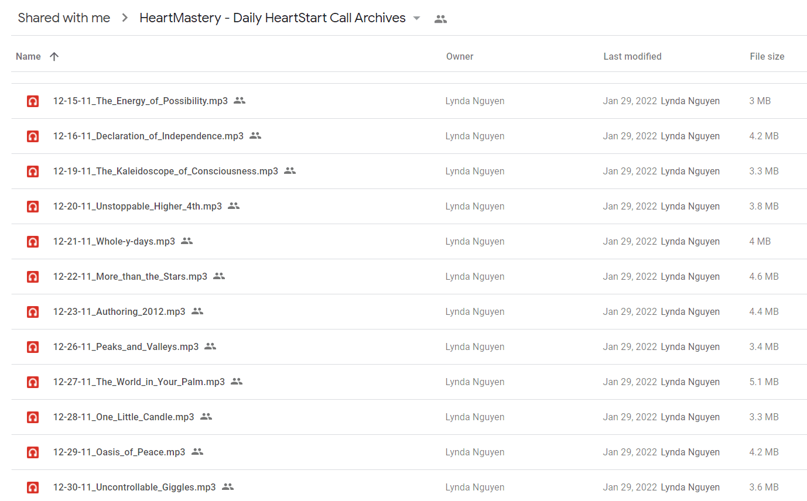This screenshot has width=807, height=501.
Task: Click the audio icon for 12-19-11_The_Kaleidoscope_of_Consciousness.mp3
Action: pyautogui.click(x=33, y=171)
